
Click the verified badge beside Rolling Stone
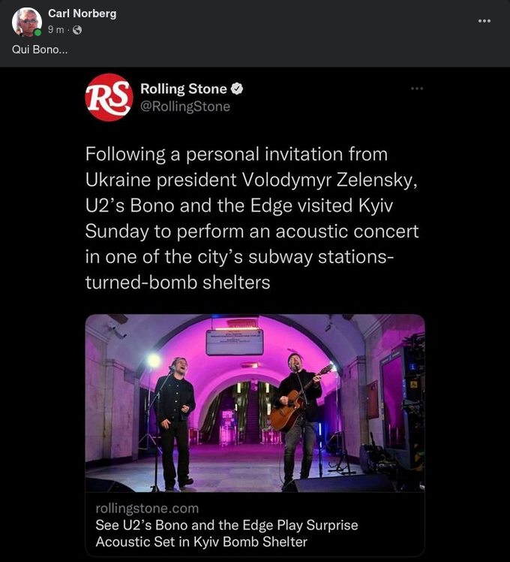[x=236, y=89]
